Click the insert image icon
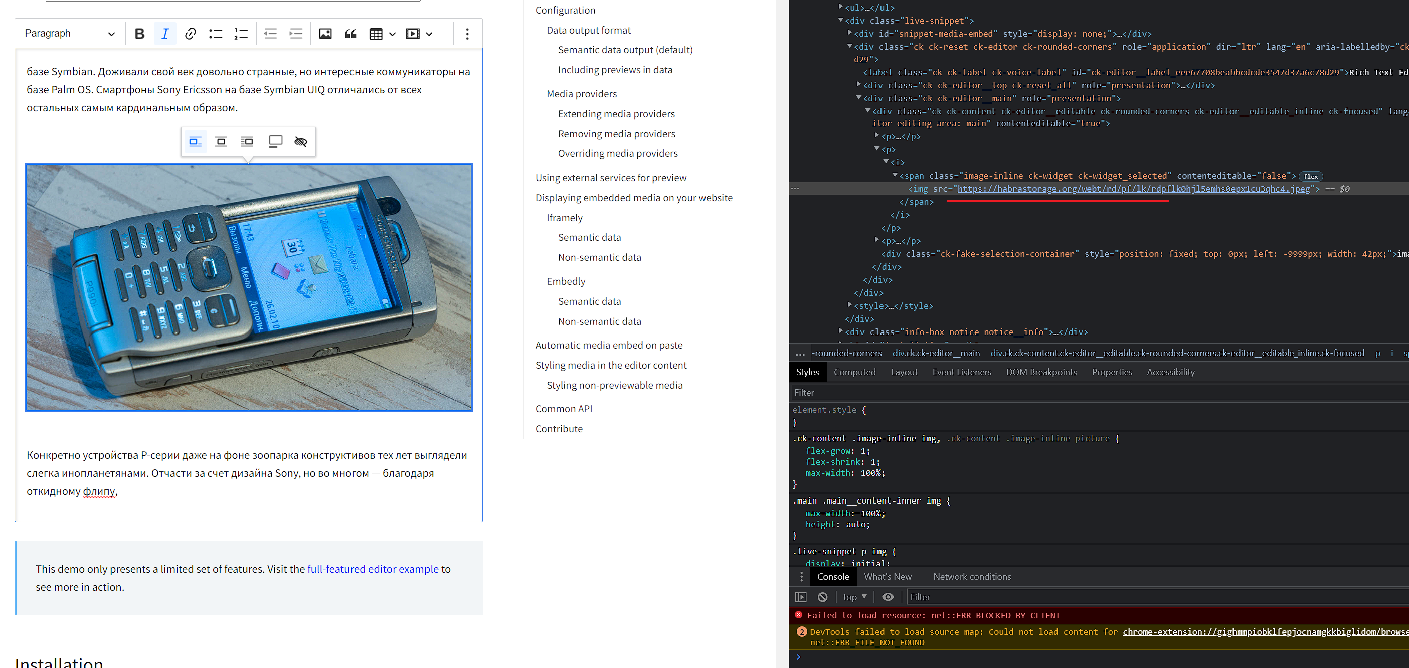 point(325,34)
